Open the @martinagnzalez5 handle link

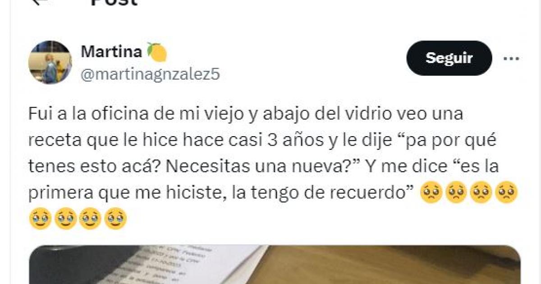click(x=150, y=74)
